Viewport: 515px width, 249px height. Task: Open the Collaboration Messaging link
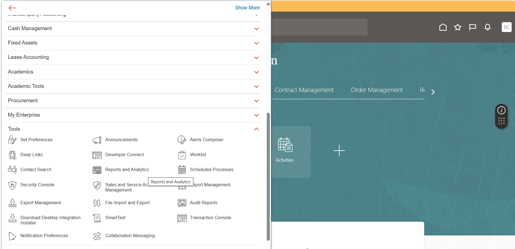click(130, 236)
